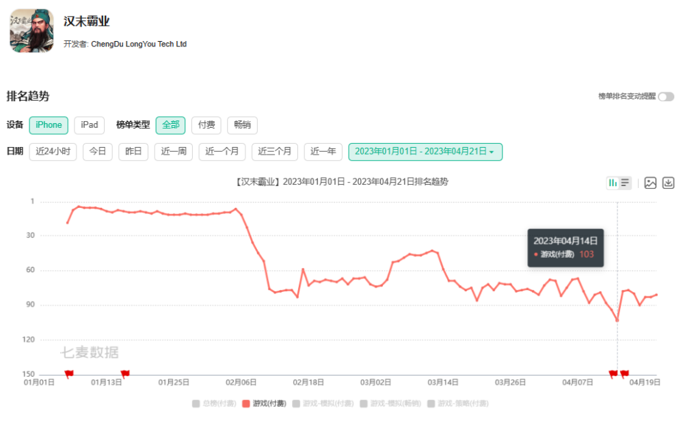Choose 昨日 date range

pos(133,152)
